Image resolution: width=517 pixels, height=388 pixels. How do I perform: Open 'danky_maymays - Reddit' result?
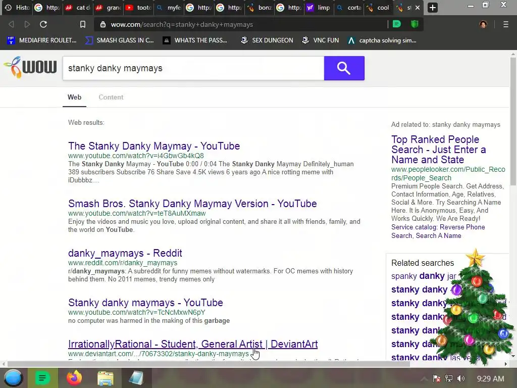(125, 253)
